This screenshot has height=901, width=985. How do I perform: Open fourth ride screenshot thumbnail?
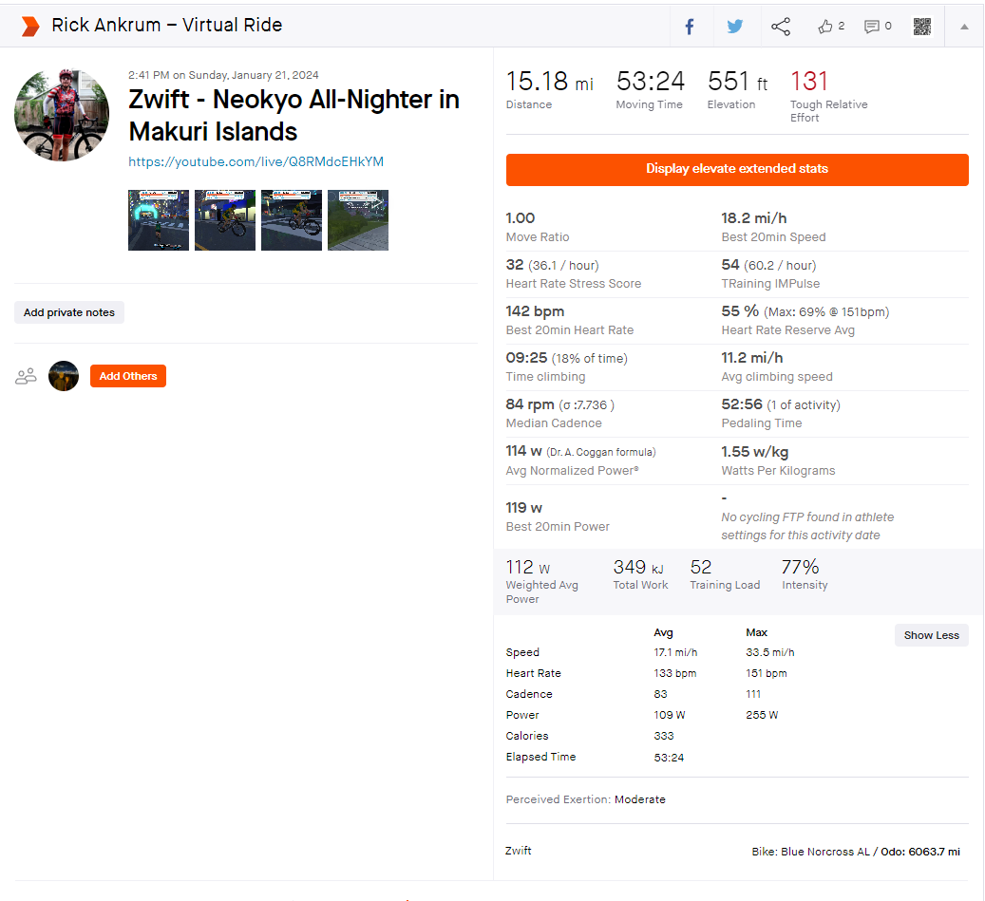(358, 220)
